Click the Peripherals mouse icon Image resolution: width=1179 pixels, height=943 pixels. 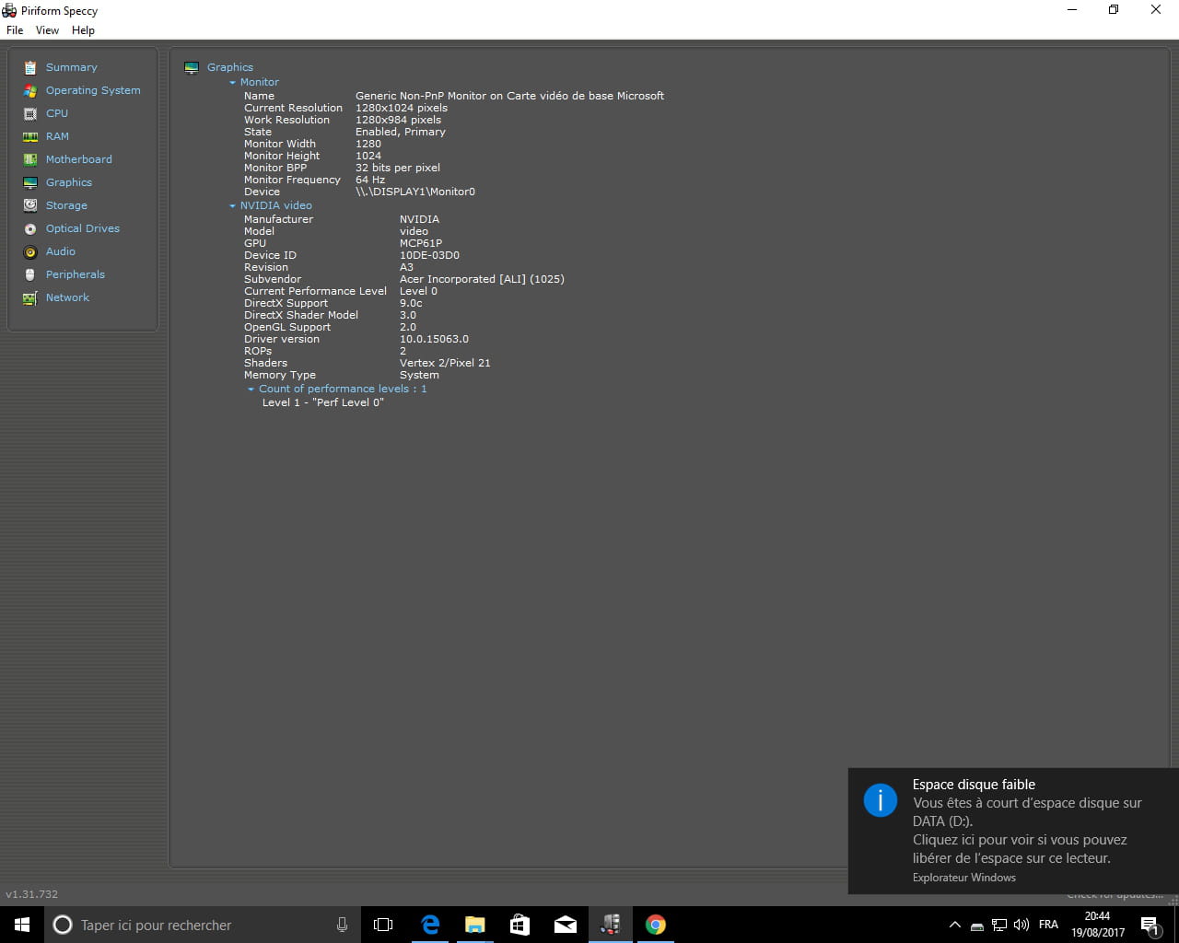pos(30,274)
